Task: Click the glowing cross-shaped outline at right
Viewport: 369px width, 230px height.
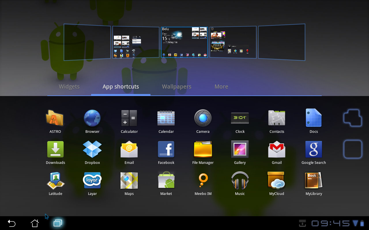Action: tap(353, 118)
